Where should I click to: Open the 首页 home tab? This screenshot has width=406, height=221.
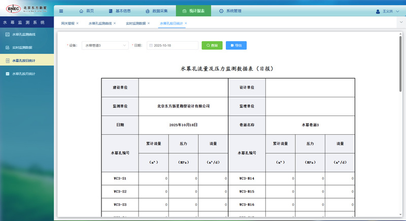tap(86, 11)
